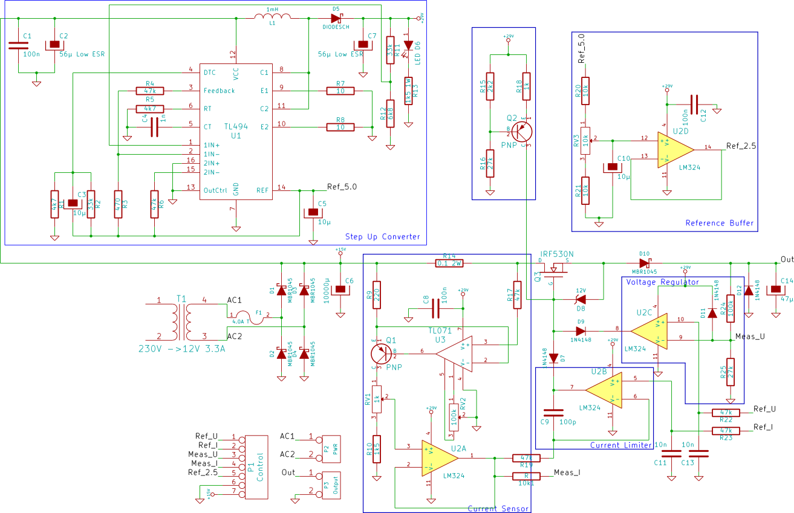Pick capacitor C12 100n
794x513 pixels.
694,105
